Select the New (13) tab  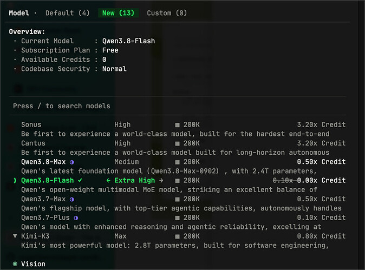point(118,13)
